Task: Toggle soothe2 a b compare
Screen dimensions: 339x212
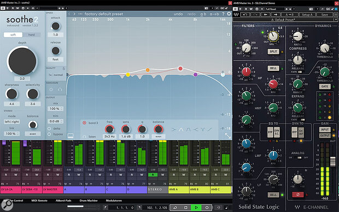Action: 203,14
